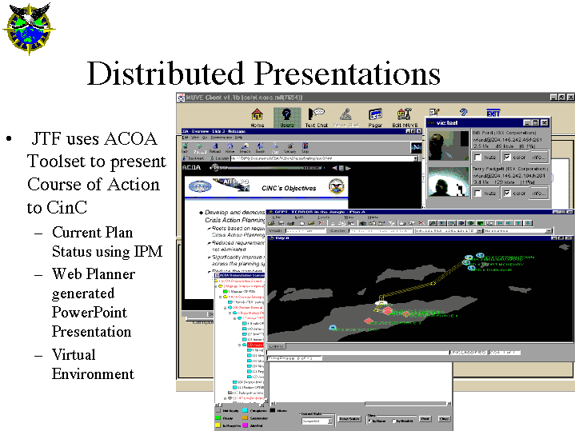Image resolution: width=575 pixels, height=431 pixels.
Task: Click Netscape Guide toolbar button
Action: tap(260, 148)
